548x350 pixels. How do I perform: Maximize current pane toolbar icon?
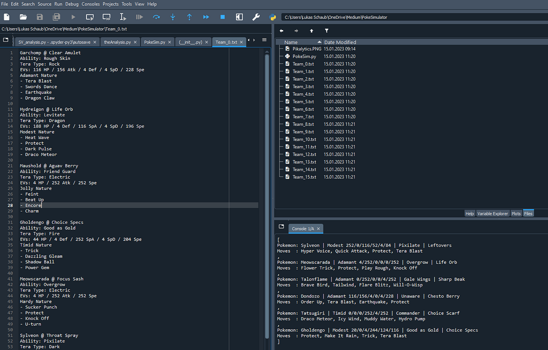click(239, 17)
